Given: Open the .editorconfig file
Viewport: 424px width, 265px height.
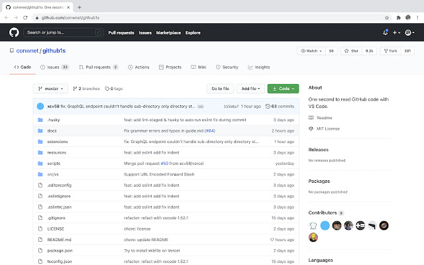Looking at the screenshot, I should [x=60, y=185].
